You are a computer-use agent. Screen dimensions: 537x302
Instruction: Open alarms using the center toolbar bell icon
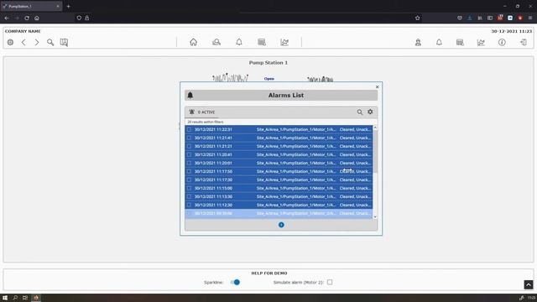239,42
